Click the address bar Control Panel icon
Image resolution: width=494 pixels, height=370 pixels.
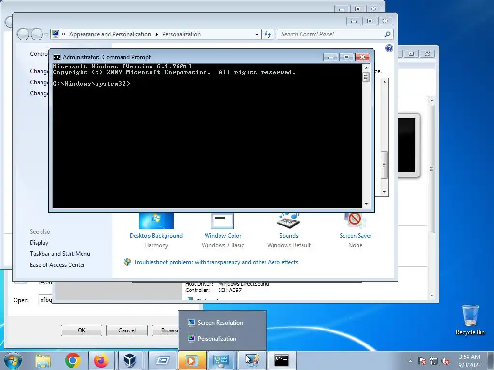(55, 34)
